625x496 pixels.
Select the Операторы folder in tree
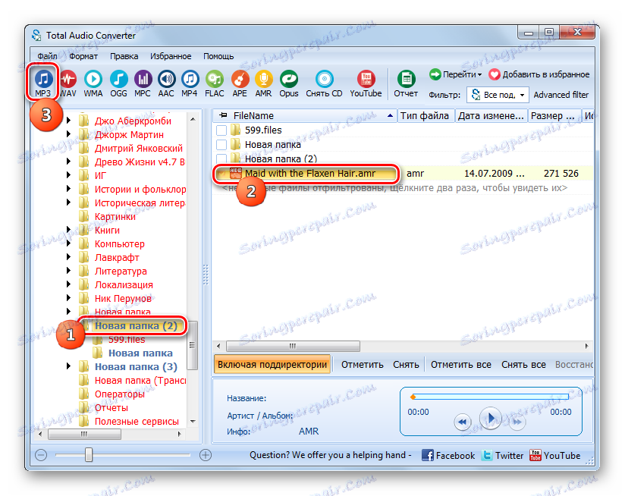tap(120, 394)
